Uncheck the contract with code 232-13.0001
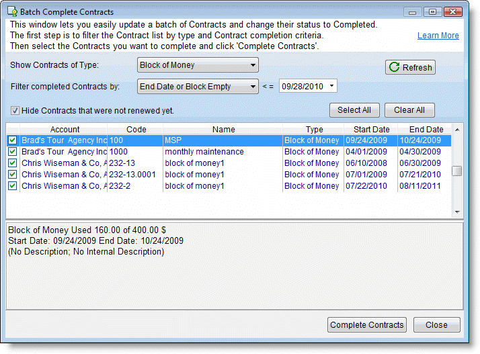Viewport: 480px width, 354px height. 12,175
